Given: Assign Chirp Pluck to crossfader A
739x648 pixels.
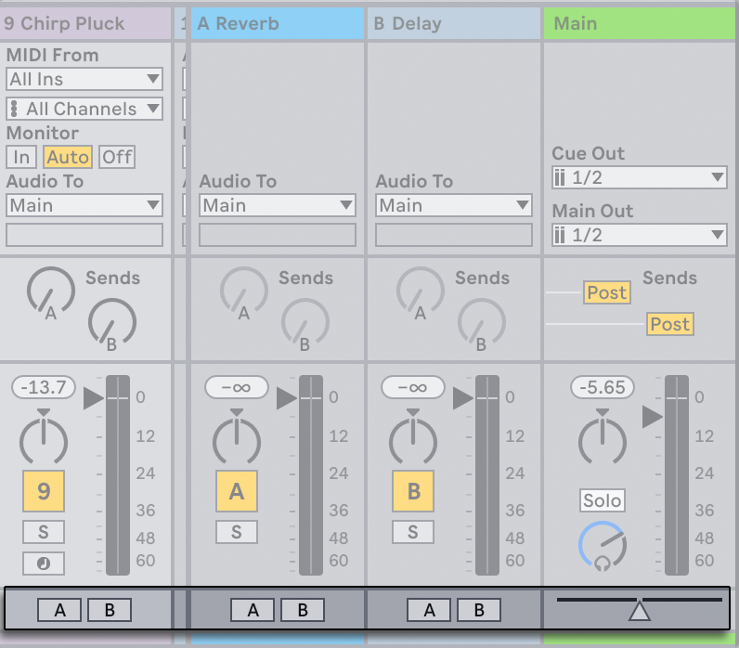Looking at the screenshot, I should click(59, 610).
